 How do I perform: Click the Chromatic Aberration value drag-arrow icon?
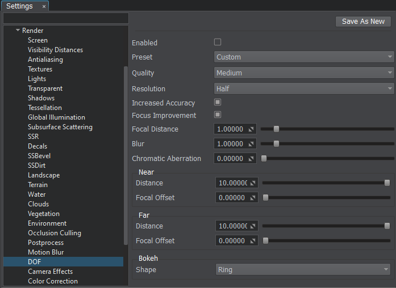pos(251,159)
